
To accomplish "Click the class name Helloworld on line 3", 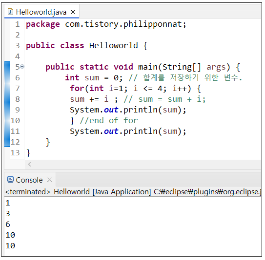I will (x=113, y=46).
